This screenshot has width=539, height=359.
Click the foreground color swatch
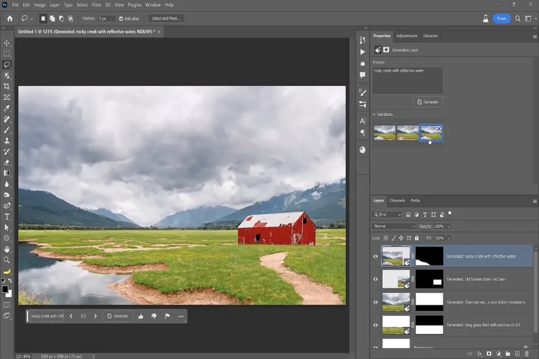(x=5, y=289)
